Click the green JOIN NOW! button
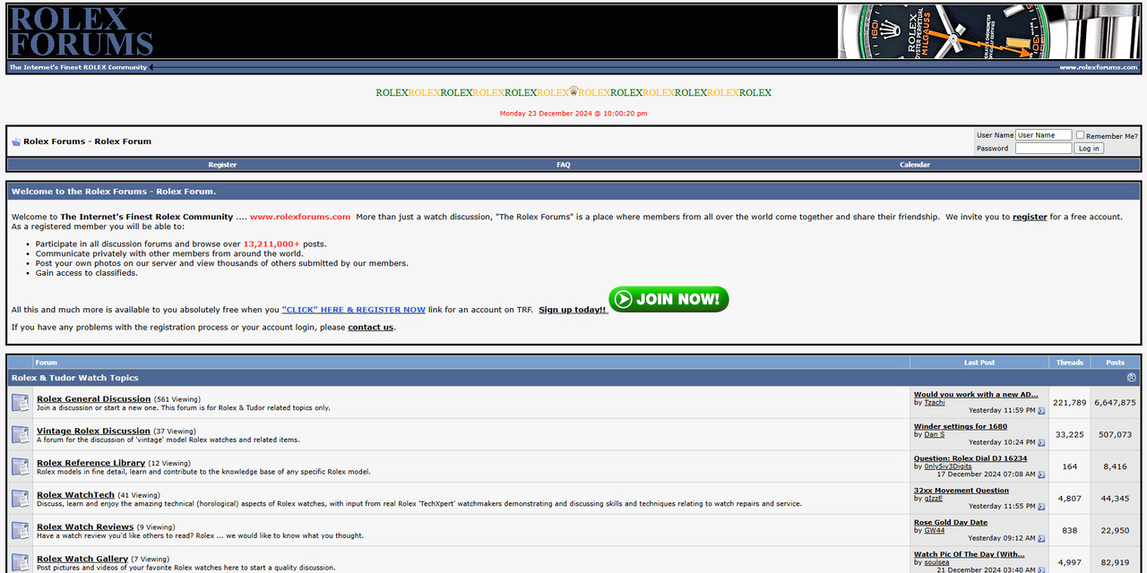The height and width of the screenshot is (573, 1147). click(668, 299)
